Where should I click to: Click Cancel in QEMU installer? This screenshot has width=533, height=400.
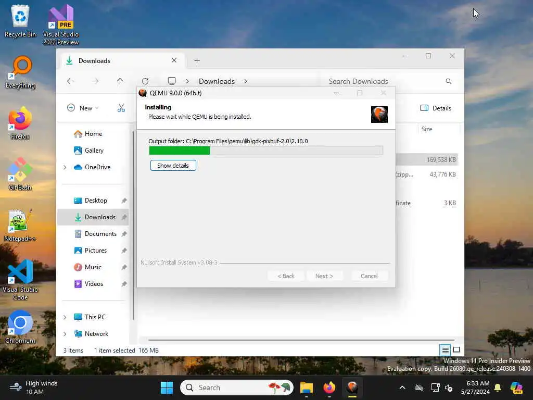[x=369, y=276]
